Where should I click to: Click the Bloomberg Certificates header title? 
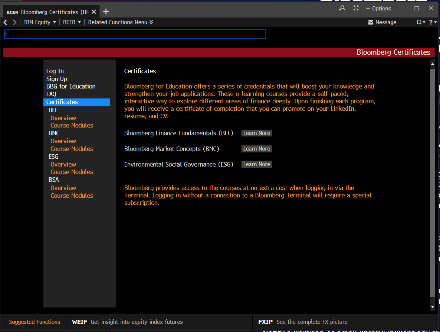pos(393,52)
